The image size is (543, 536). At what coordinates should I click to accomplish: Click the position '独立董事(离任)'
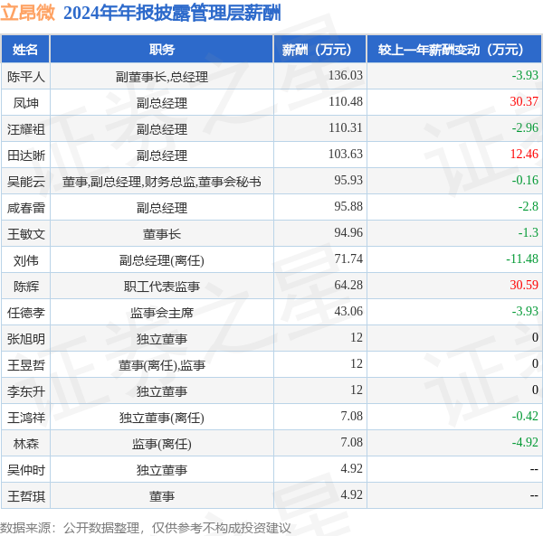[x=162, y=418]
